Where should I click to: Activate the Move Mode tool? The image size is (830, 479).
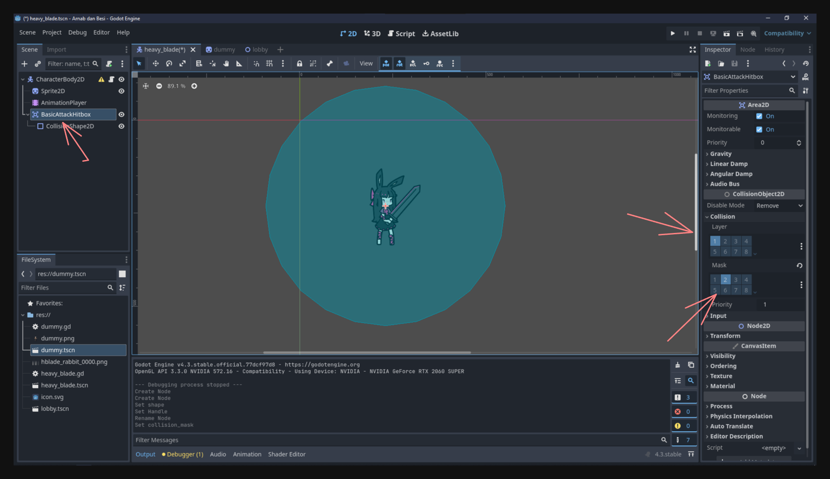(x=155, y=63)
